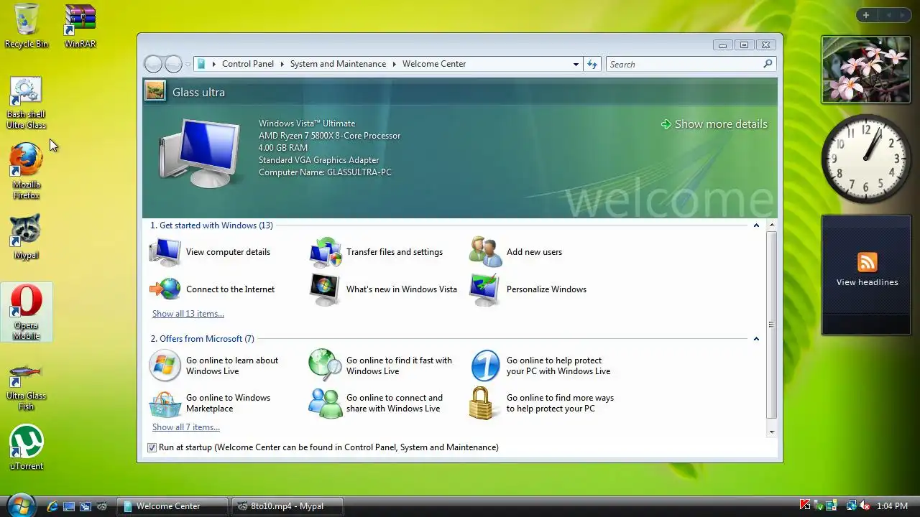Select the Mypal raccoon desktop icon
This screenshot has height=517, width=920.
pos(26,237)
